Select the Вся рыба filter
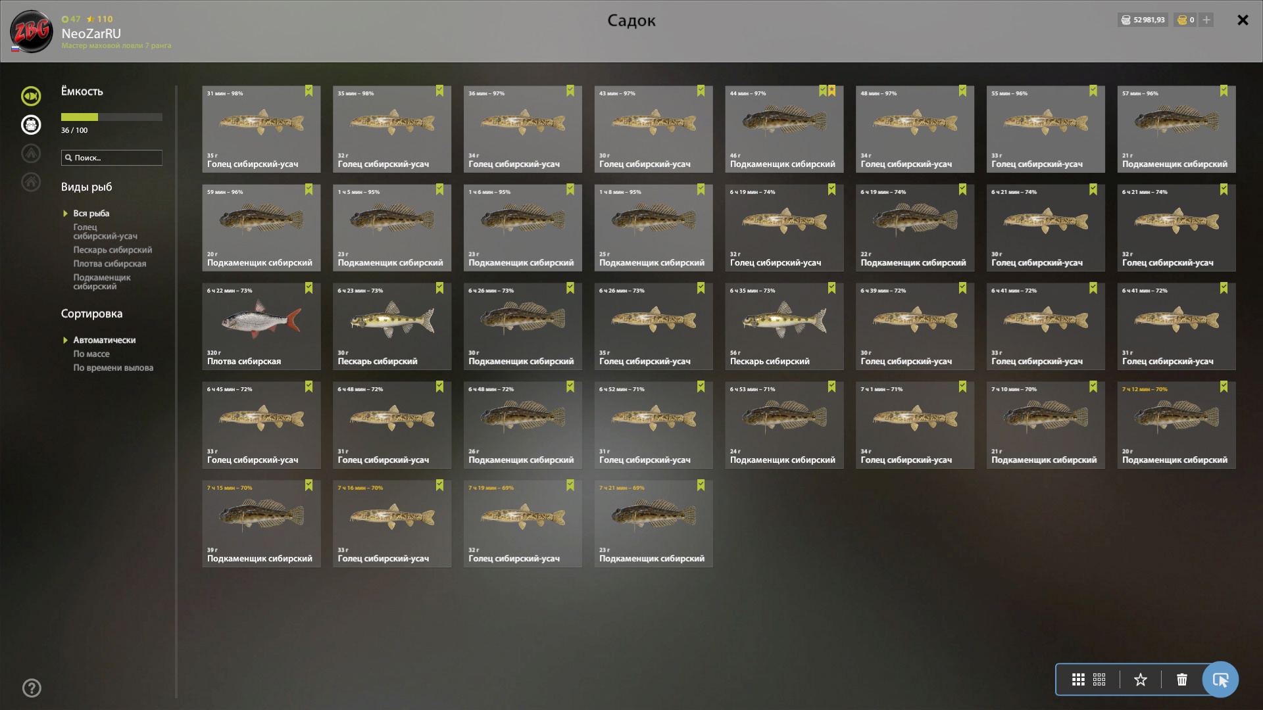This screenshot has width=1263, height=710. [x=91, y=214]
